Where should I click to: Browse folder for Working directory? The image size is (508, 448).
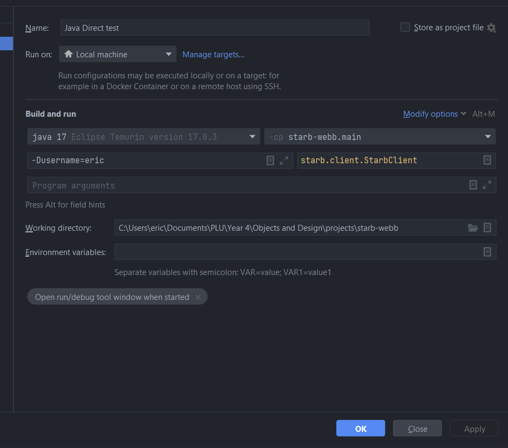[x=473, y=228]
